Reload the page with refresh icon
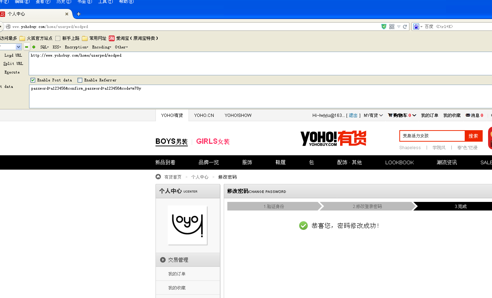The width and height of the screenshot is (492, 298). coord(405,27)
